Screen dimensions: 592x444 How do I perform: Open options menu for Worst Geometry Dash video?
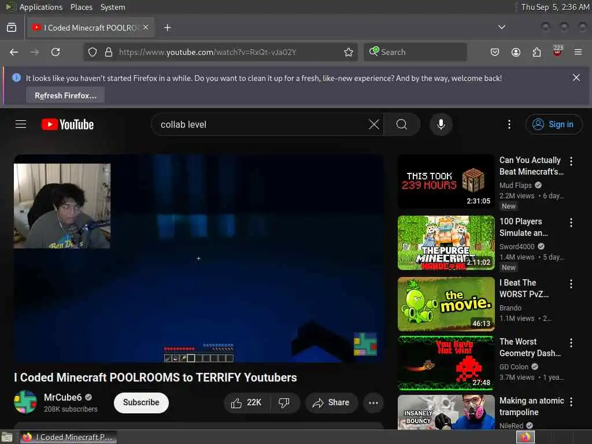[571, 343]
